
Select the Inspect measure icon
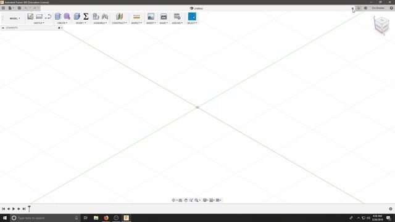tap(136, 17)
